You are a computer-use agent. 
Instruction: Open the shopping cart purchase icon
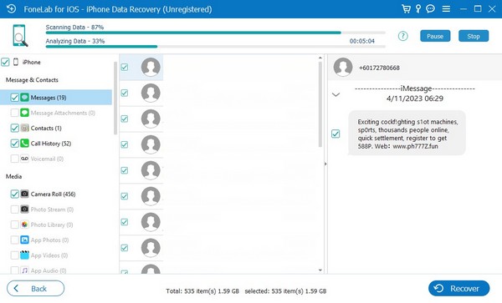click(406, 8)
